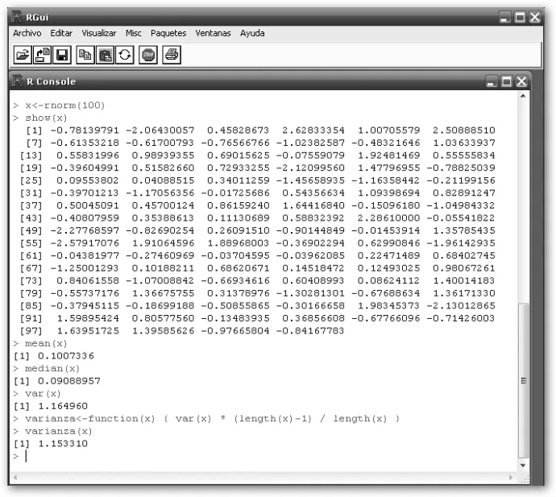The height and width of the screenshot is (497, 556).
Task: Click the Open script toolbar icon
Action: pos(23,55)
